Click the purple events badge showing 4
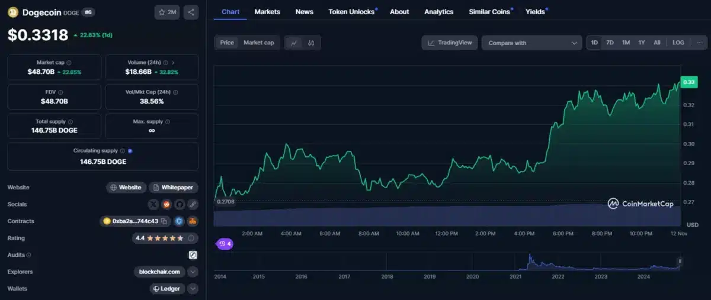The height and width of the screenshot is (300, 711). 225,244
